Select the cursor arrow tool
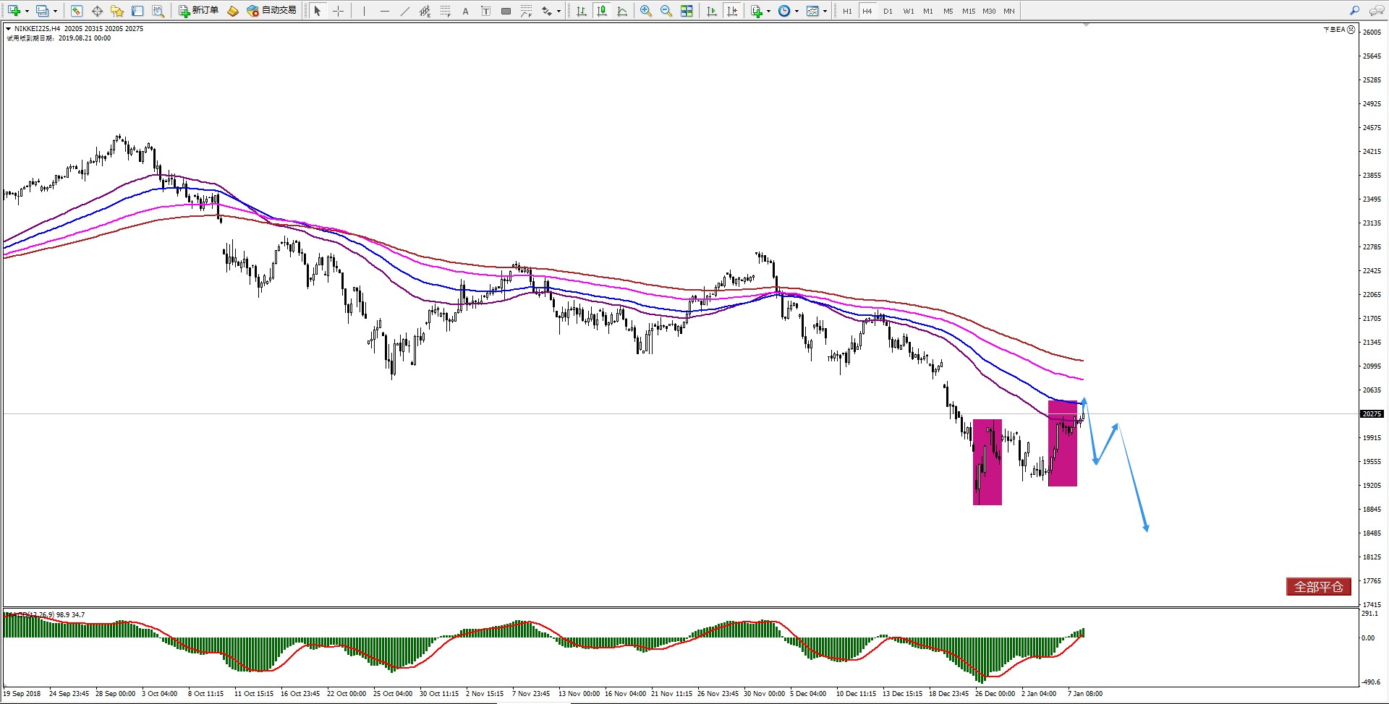The image size is (1389, 704). [317, 11]
